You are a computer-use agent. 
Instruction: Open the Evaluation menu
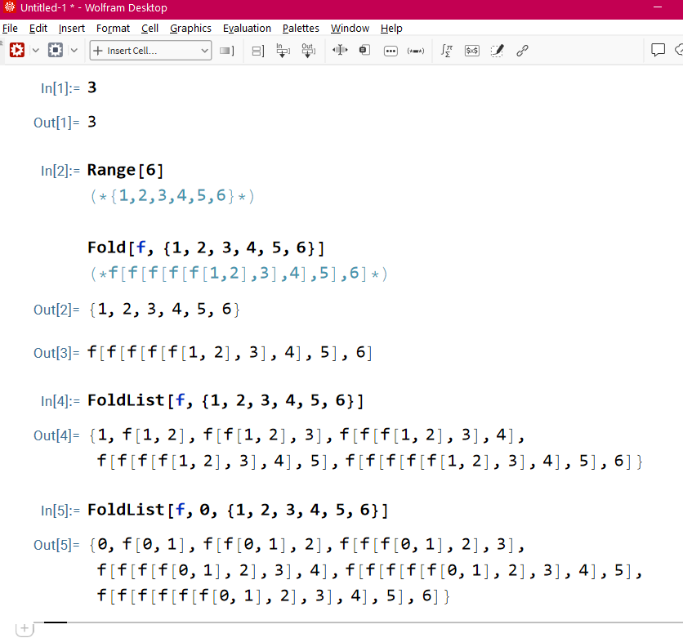pos(247,28)
